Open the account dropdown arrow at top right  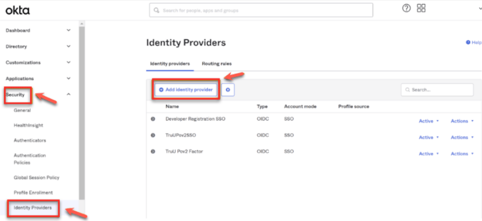480,9
